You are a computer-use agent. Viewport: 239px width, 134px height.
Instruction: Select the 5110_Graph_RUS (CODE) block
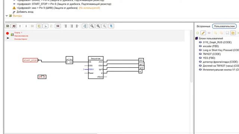point(217,42)
